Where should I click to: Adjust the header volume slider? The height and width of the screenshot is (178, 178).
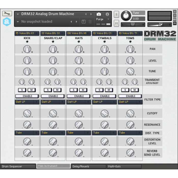click(x=160, y=25)
